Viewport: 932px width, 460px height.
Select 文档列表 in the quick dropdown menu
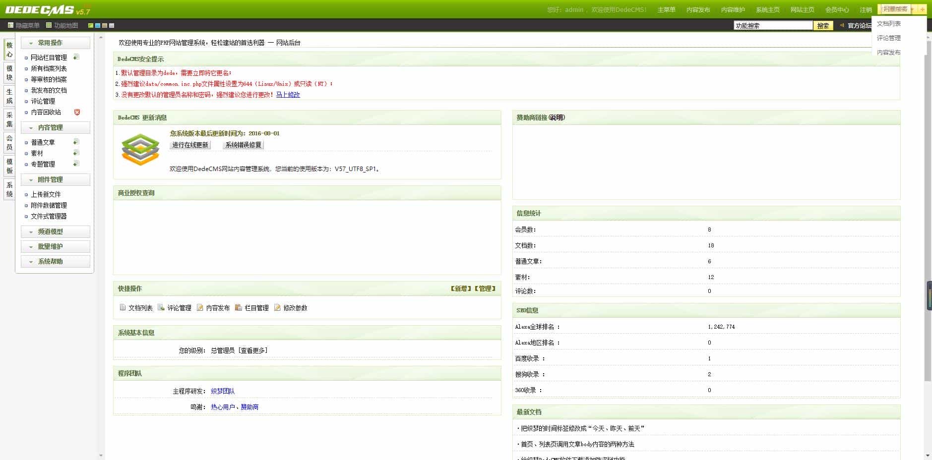[x=888, y=24]
